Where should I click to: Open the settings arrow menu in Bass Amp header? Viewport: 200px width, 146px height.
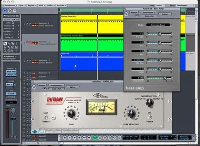tap(137, 16)
